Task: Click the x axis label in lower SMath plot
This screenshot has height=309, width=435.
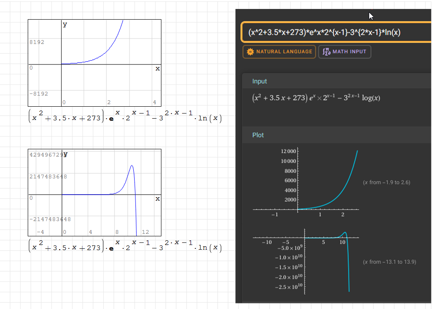Action: [157, 198]
